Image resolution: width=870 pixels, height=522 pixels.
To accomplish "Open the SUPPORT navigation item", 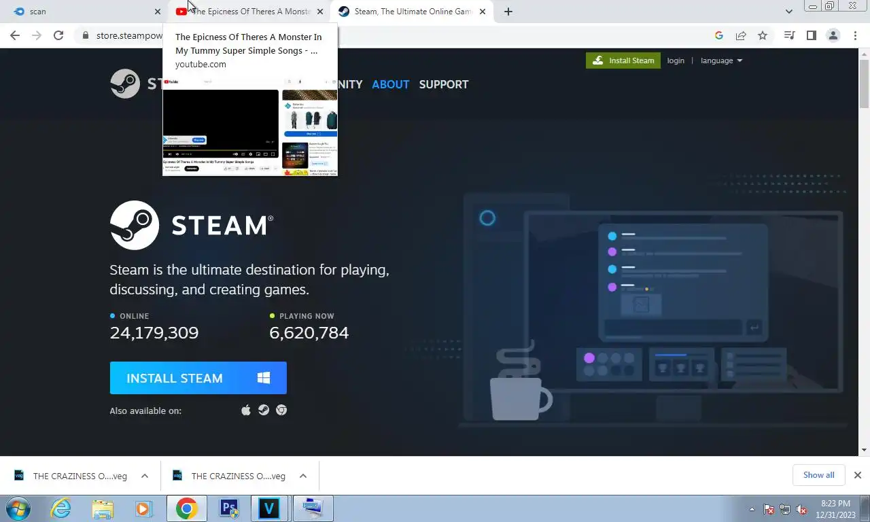I will pyautogui.click(x=444, y=84).
